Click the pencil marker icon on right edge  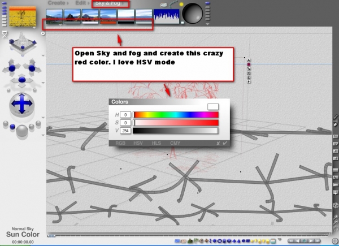click(x=335, y=117)
